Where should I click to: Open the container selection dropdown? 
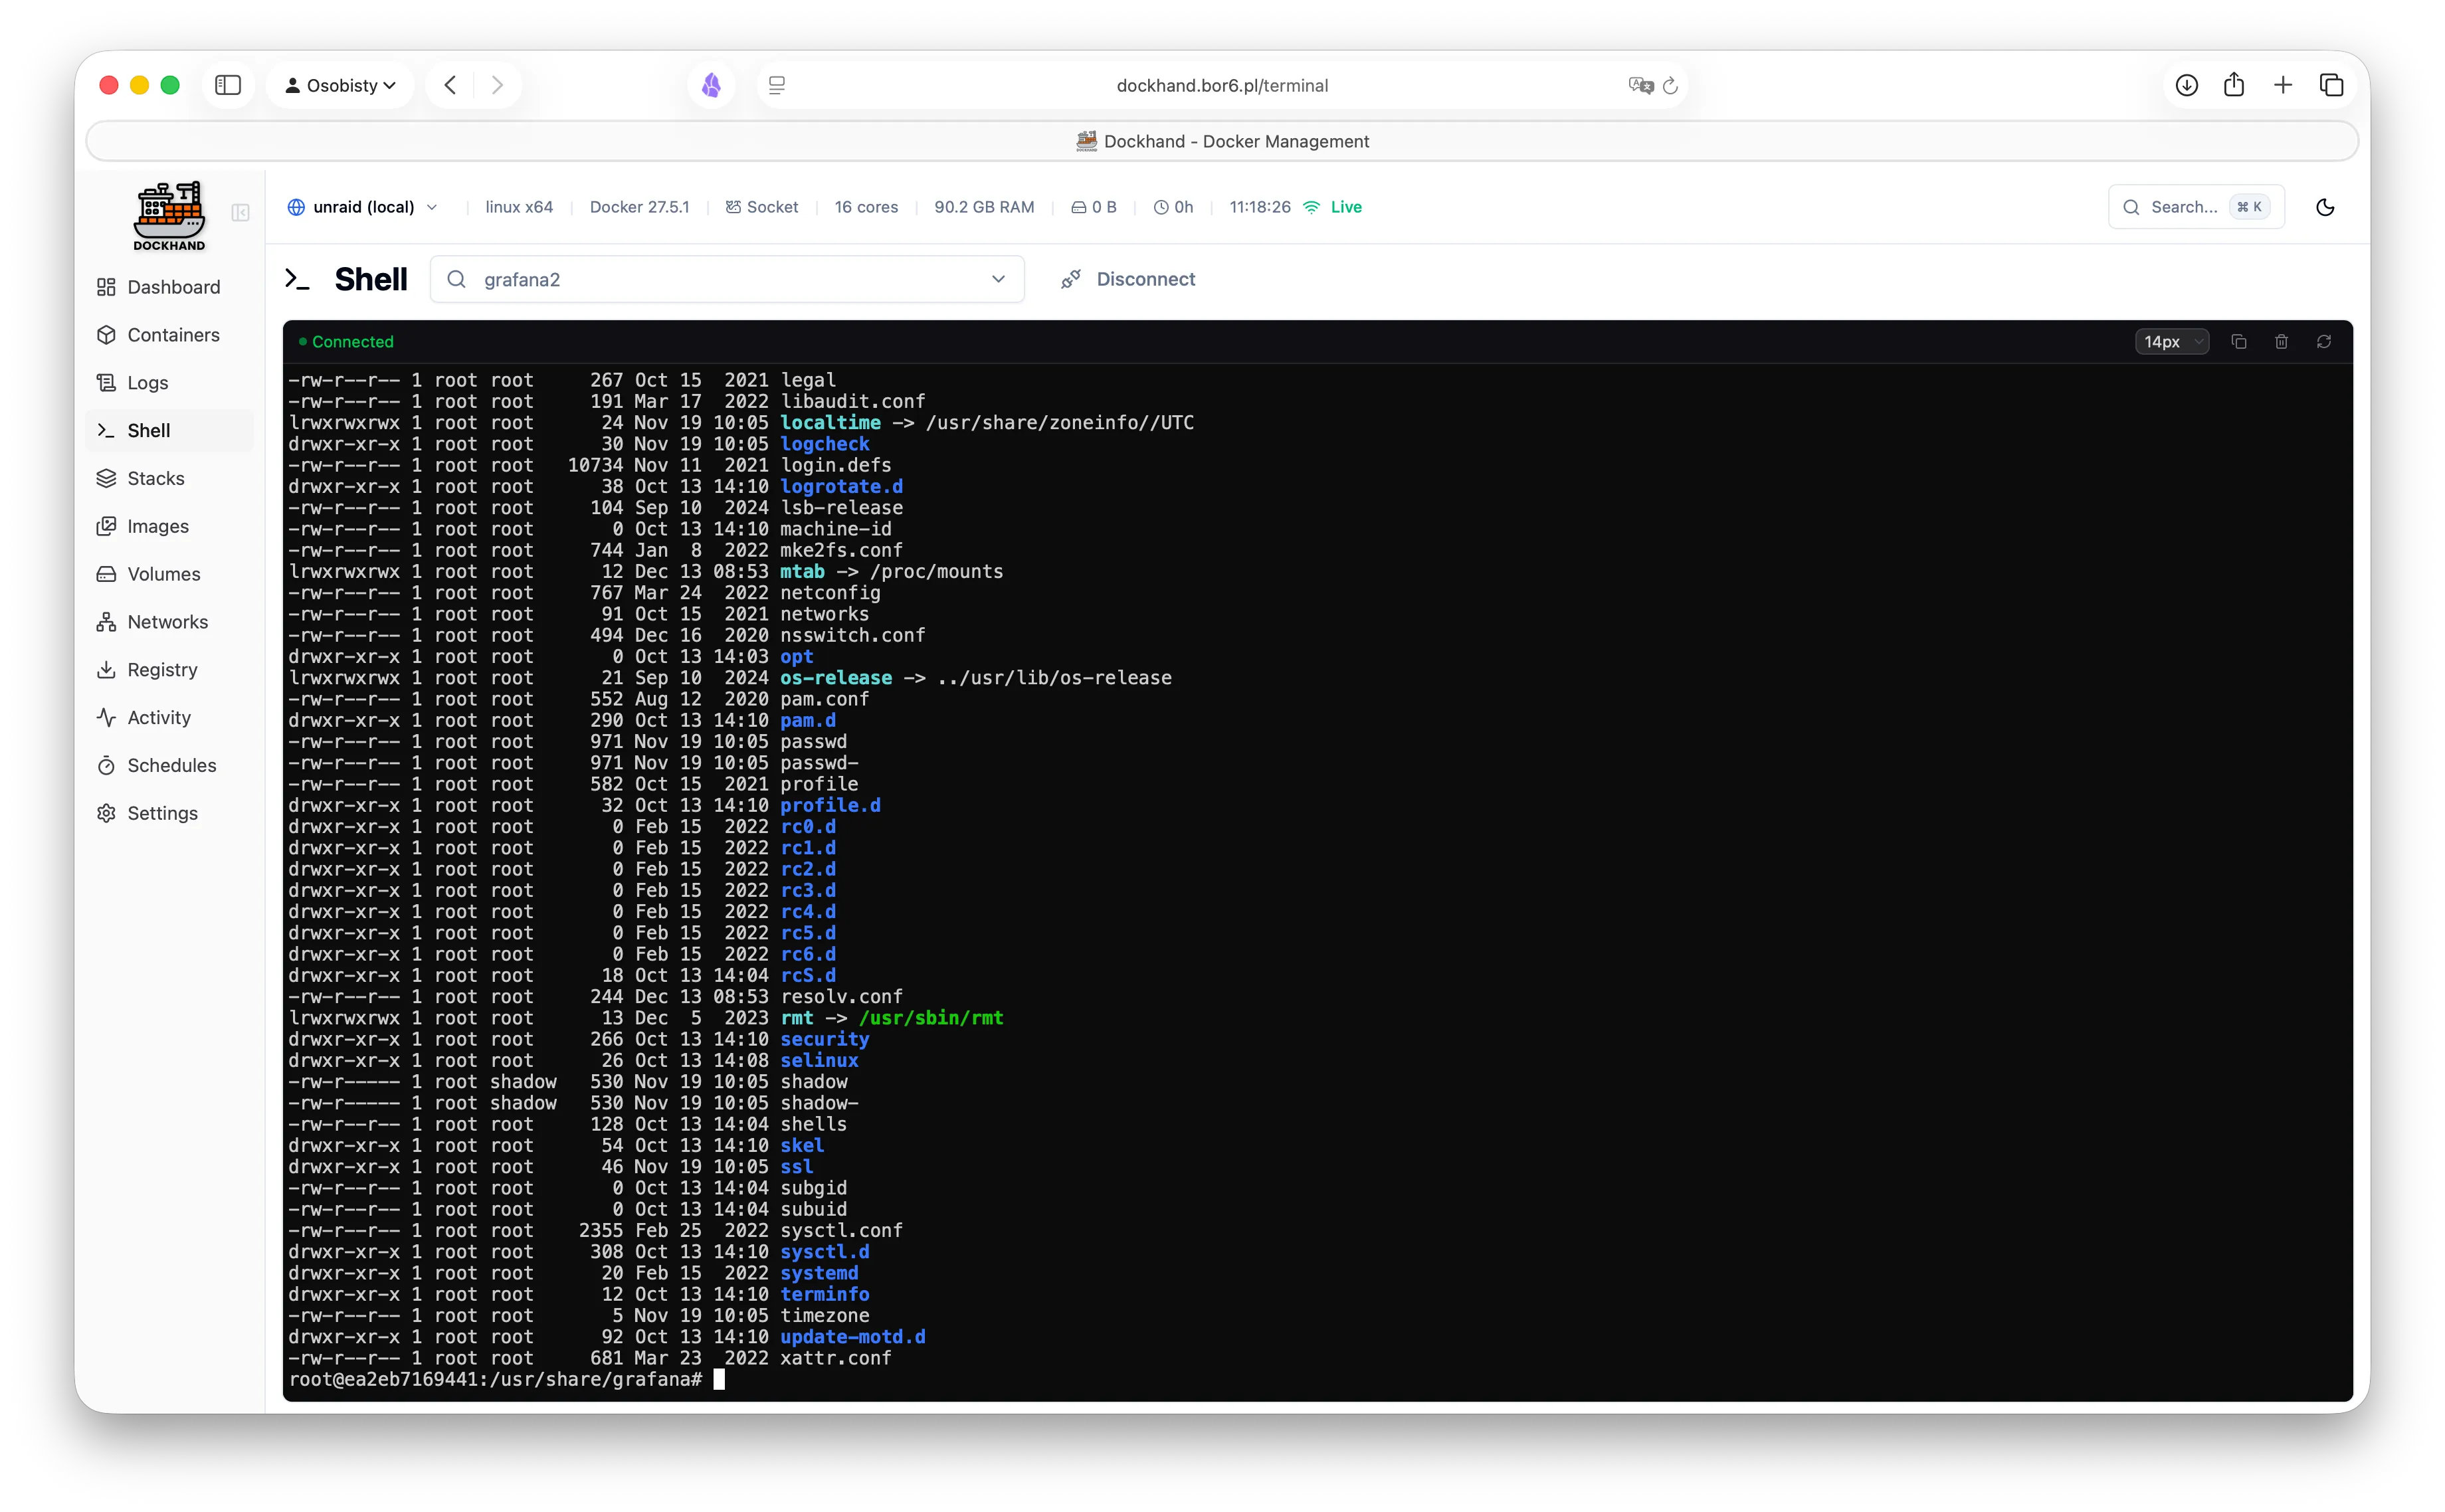point(998,279)
